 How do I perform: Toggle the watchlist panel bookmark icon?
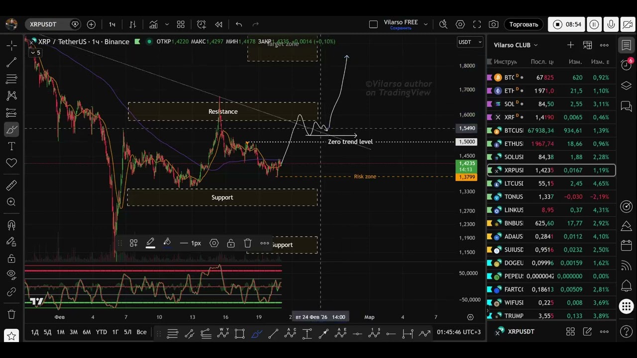[627, 45]
